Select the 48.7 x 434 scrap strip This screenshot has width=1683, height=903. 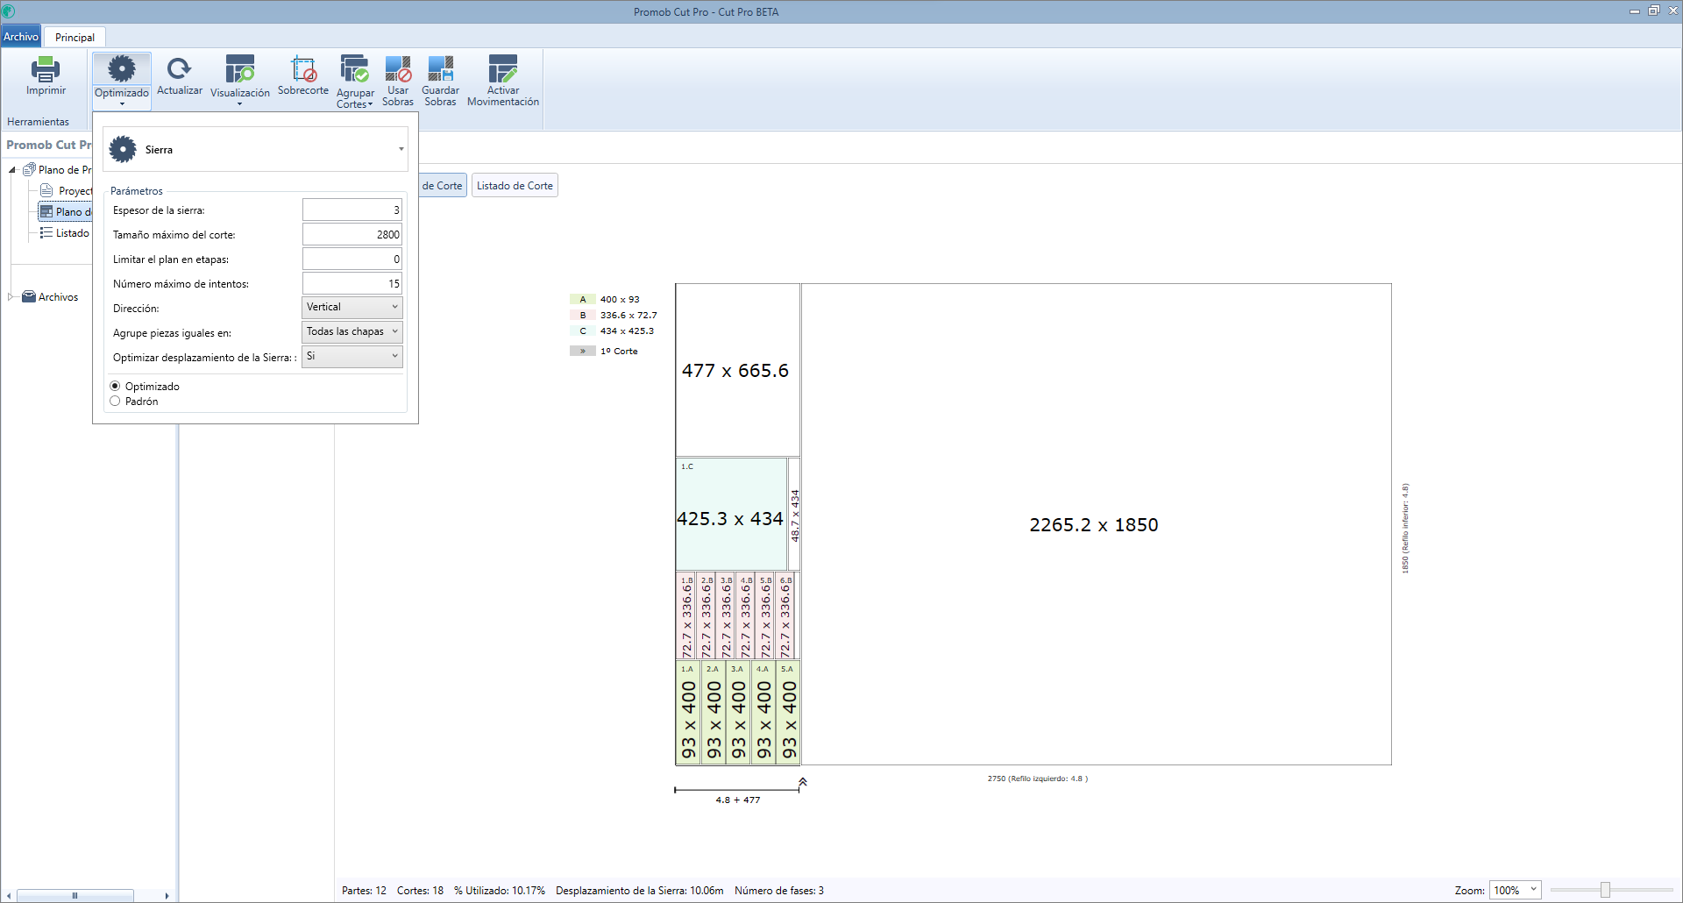tap(794, 514)
